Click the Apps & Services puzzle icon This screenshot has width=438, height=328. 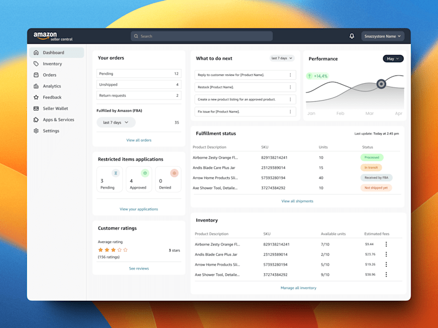click(36, 119)
